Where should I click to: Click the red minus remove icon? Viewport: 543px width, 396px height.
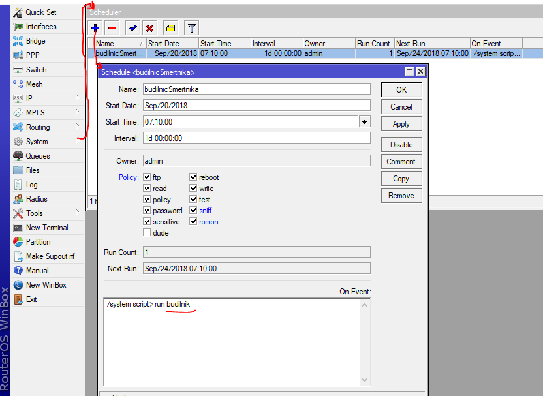tap(112, 27)
